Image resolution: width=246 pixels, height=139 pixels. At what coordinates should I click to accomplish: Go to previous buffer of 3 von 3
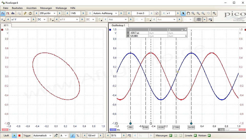pyautogui.click(x=129, y=13)
